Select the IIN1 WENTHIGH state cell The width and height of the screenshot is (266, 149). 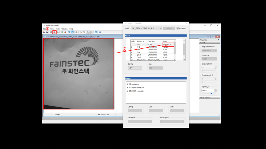(x=168, y=44)
